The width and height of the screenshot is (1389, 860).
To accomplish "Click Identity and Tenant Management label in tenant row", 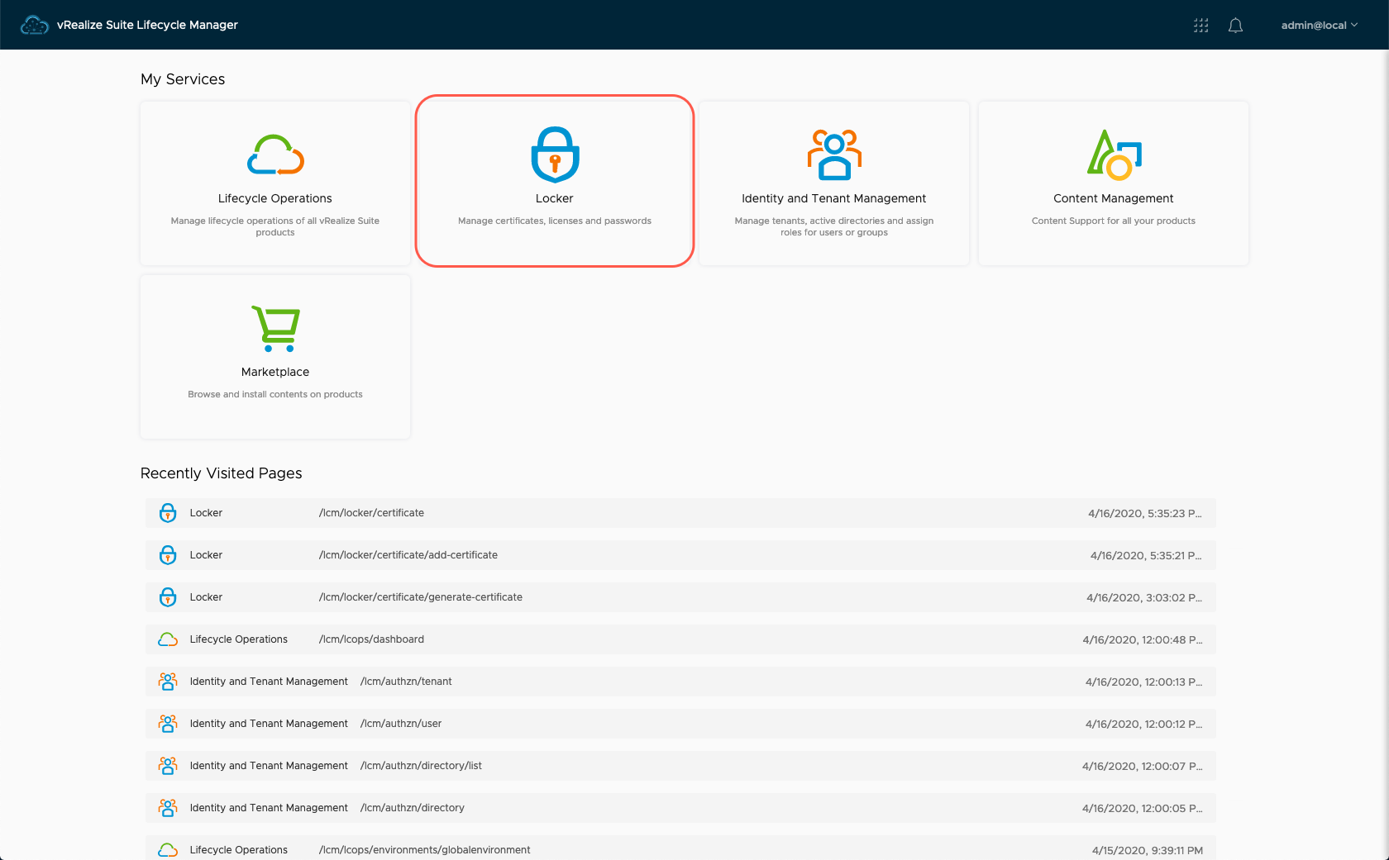I will coord(269,682).
